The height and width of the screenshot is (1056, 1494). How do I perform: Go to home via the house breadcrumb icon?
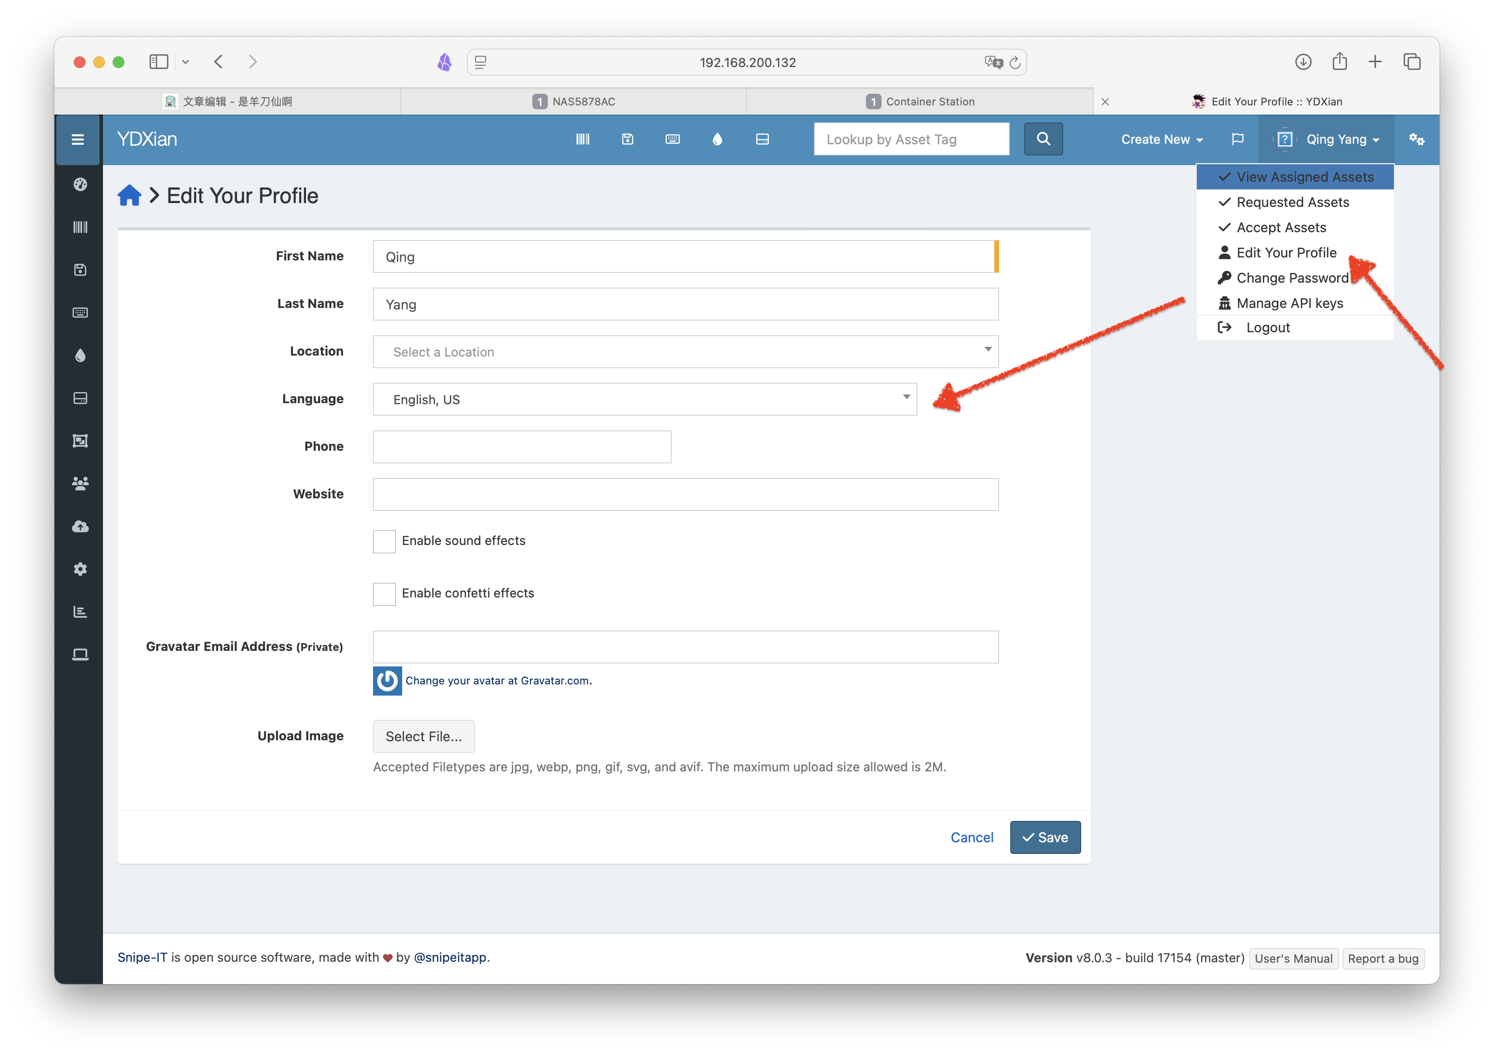pos(130,195)
